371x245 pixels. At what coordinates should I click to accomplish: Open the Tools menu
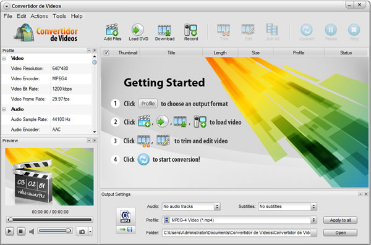[59, 16]
